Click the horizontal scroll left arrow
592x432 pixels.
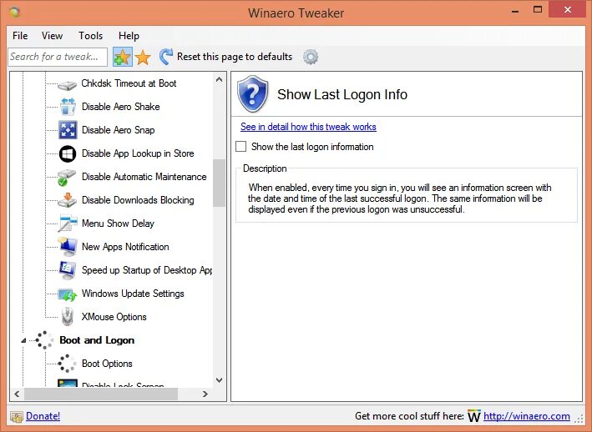17,394
